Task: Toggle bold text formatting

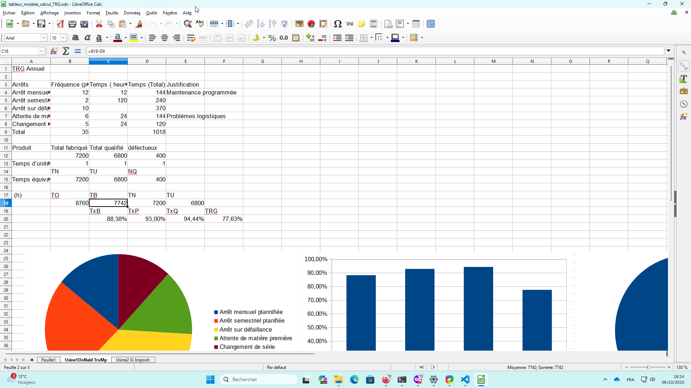Action: [75, 38]
